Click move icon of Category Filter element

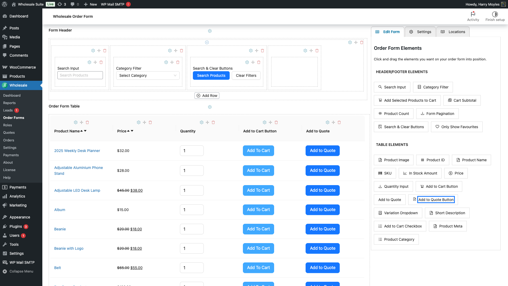tap(172, 62)
